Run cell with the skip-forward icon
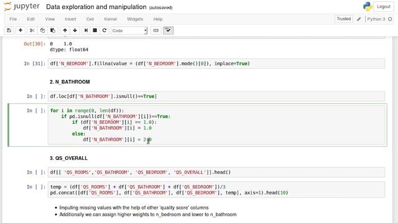398x223 pixels. tap(86, 30)
